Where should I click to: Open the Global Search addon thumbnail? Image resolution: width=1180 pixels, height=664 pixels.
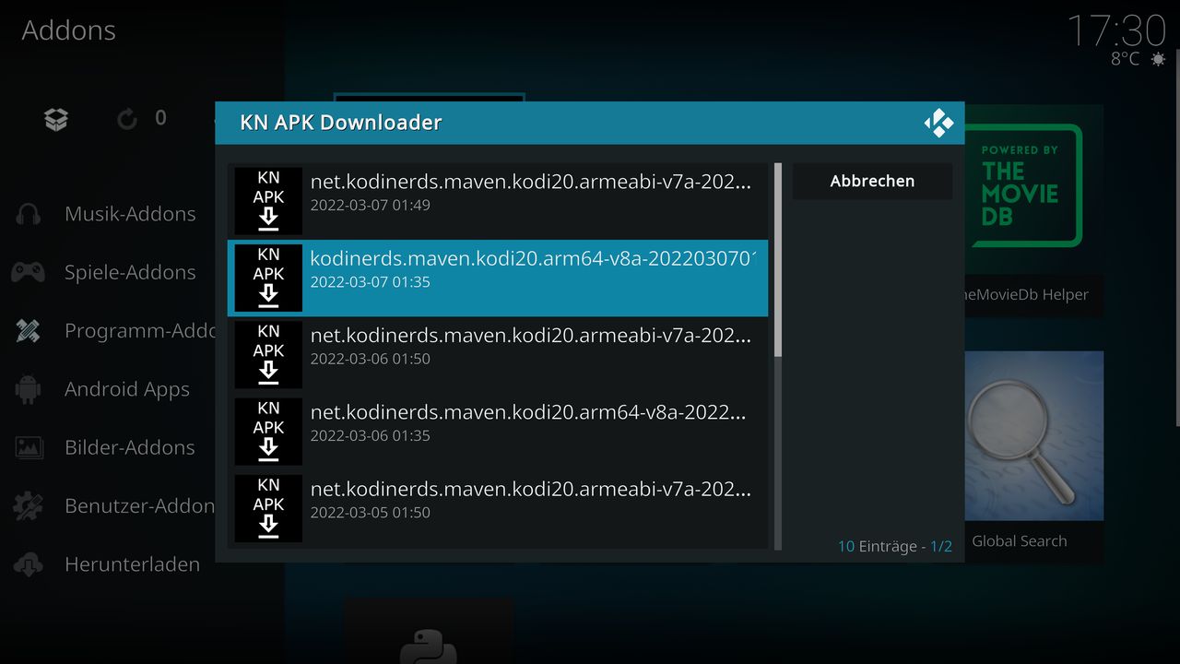(x=1033, y=435)
